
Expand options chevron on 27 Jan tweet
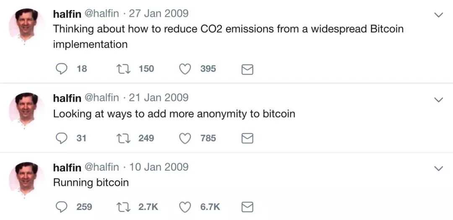pos(438,15)
